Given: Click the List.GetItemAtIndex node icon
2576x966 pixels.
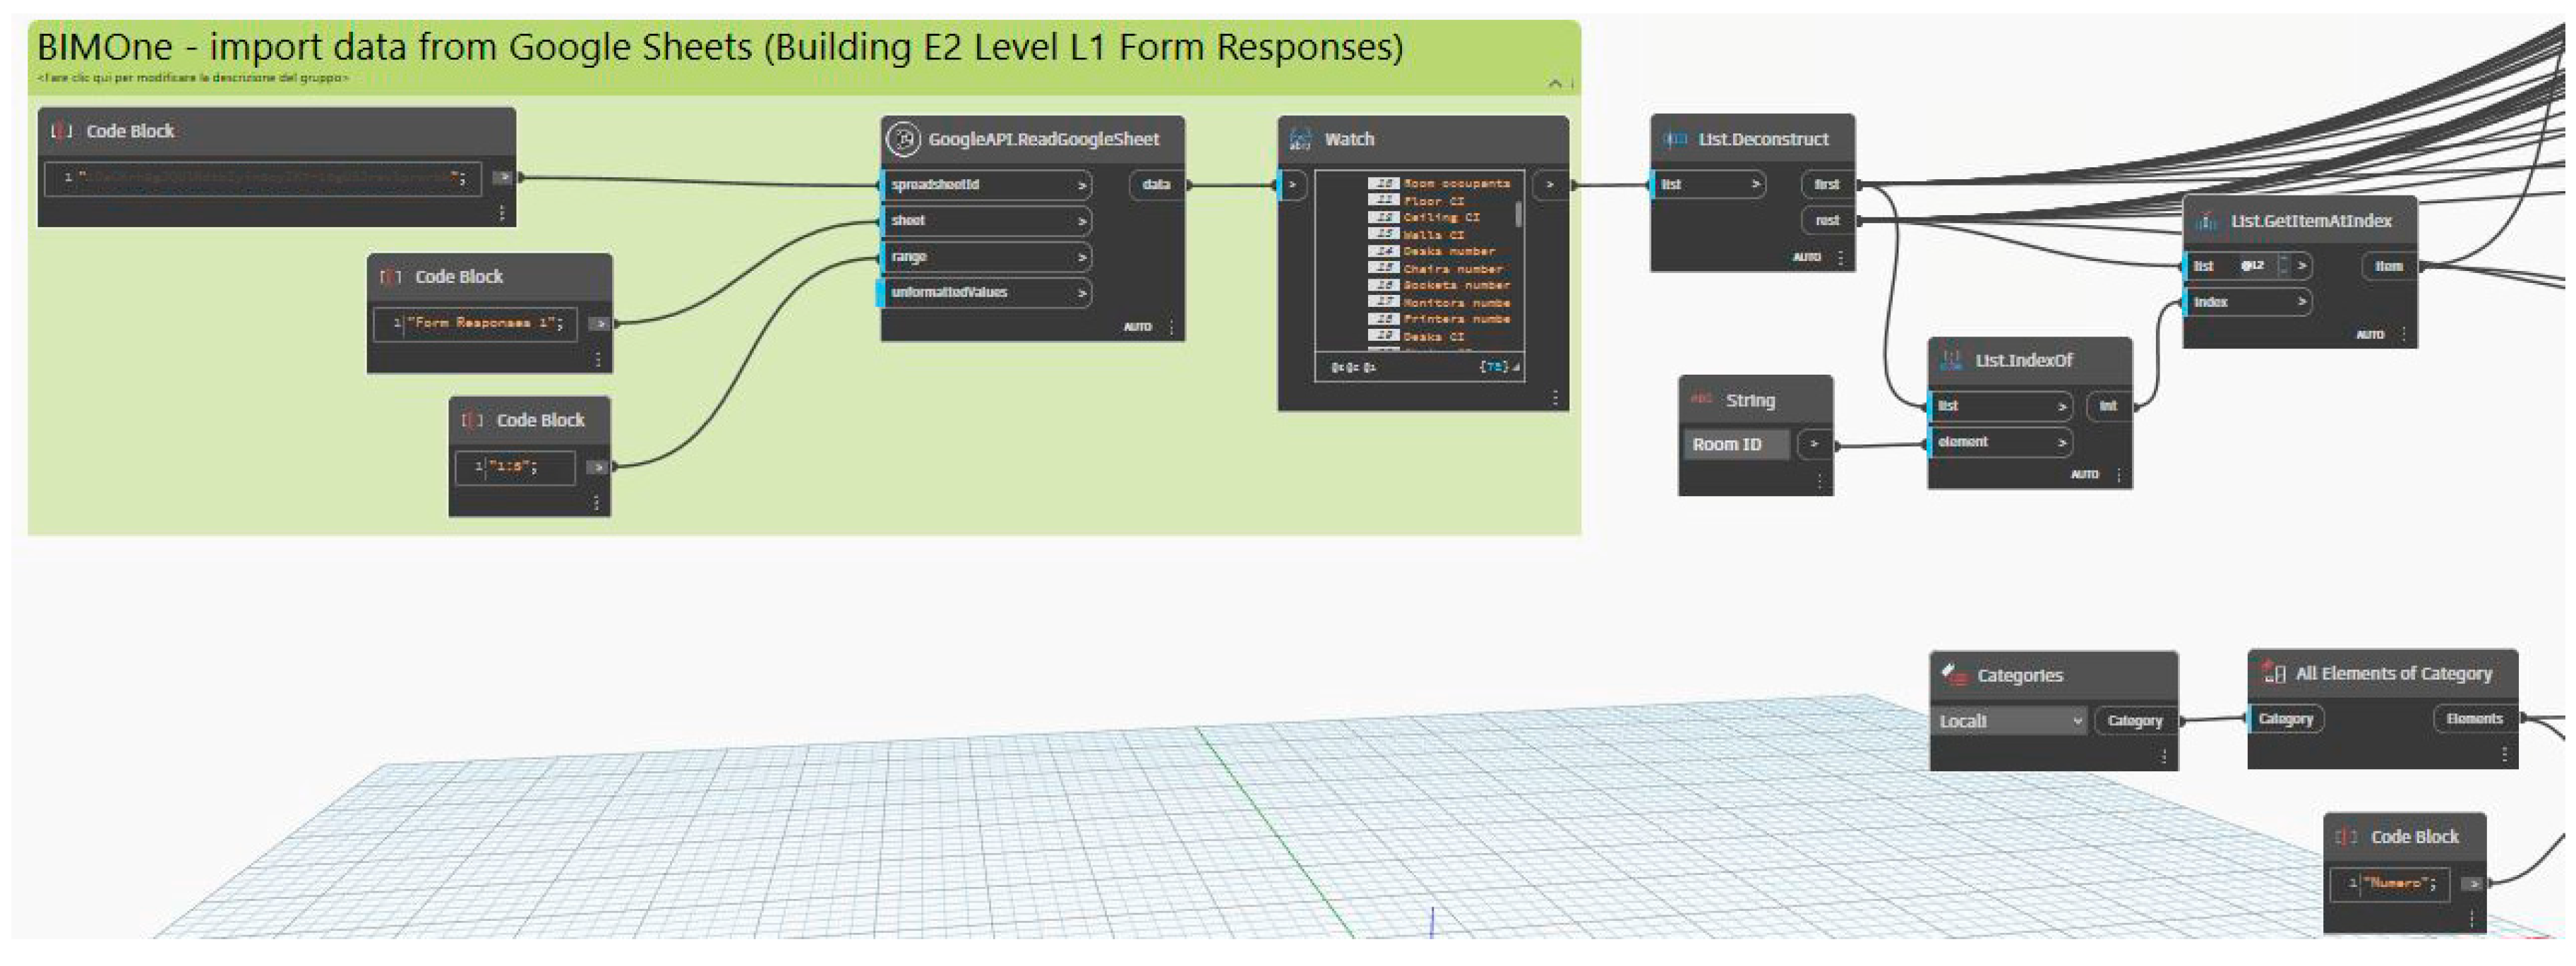Looking at the screenshot, I should (x=2206, y=222).
